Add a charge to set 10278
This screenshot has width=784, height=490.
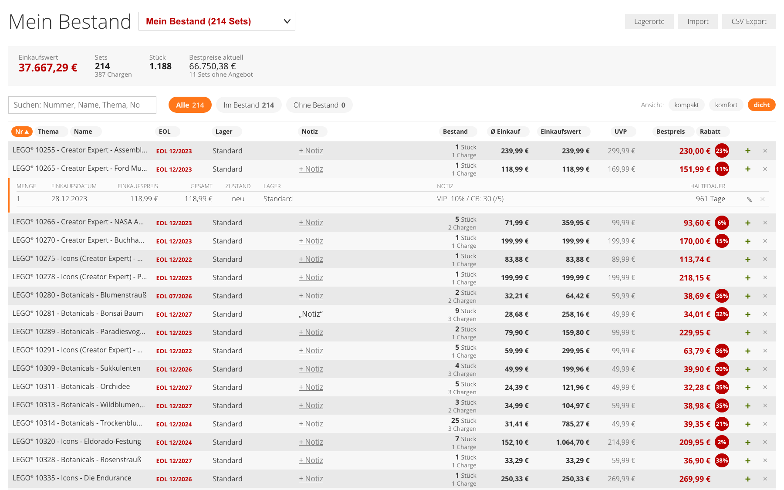748,277
